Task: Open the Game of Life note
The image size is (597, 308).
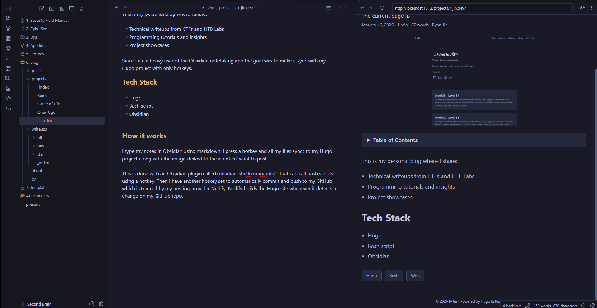Action: pyautogui.click(x=49, y=104)
